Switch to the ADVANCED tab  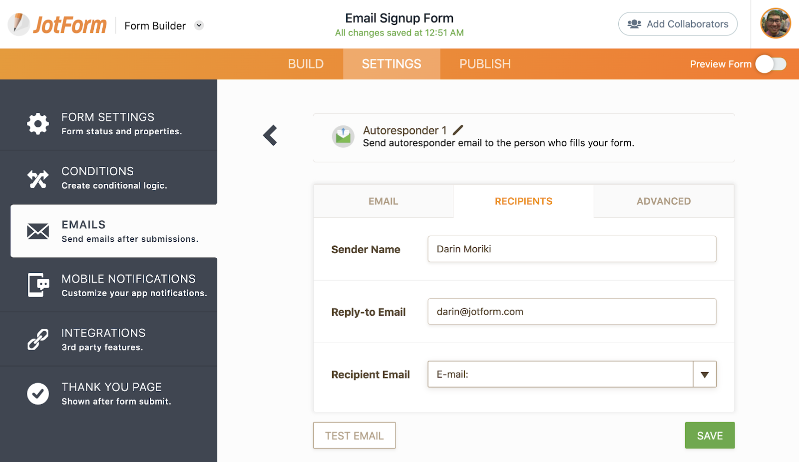tap(664, 201)
